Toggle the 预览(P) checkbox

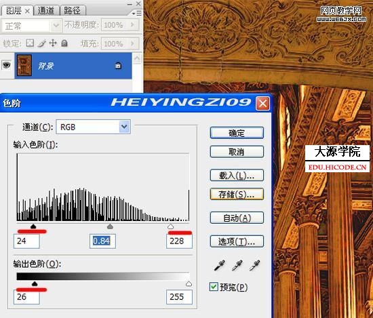click(x=214, y=286)
